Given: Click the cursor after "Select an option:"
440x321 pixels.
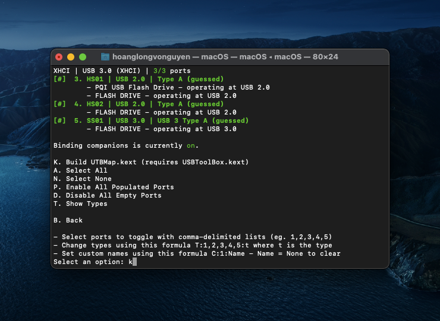Looking at the screenshot, I should [x=134, y=262].
